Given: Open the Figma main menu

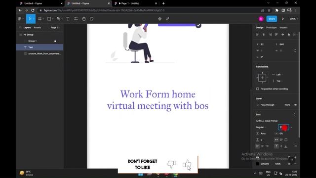Looking at the screenshot, I should pyautogui.click(x=21, y=19).
